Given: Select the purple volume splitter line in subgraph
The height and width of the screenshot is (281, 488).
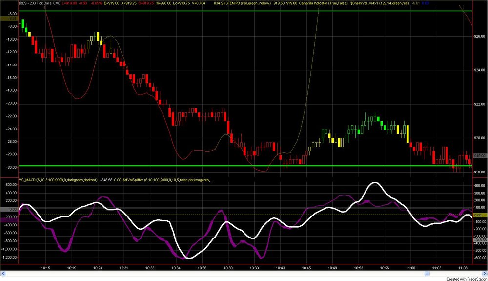Looking at the screenshot, I should coord(65,250).
